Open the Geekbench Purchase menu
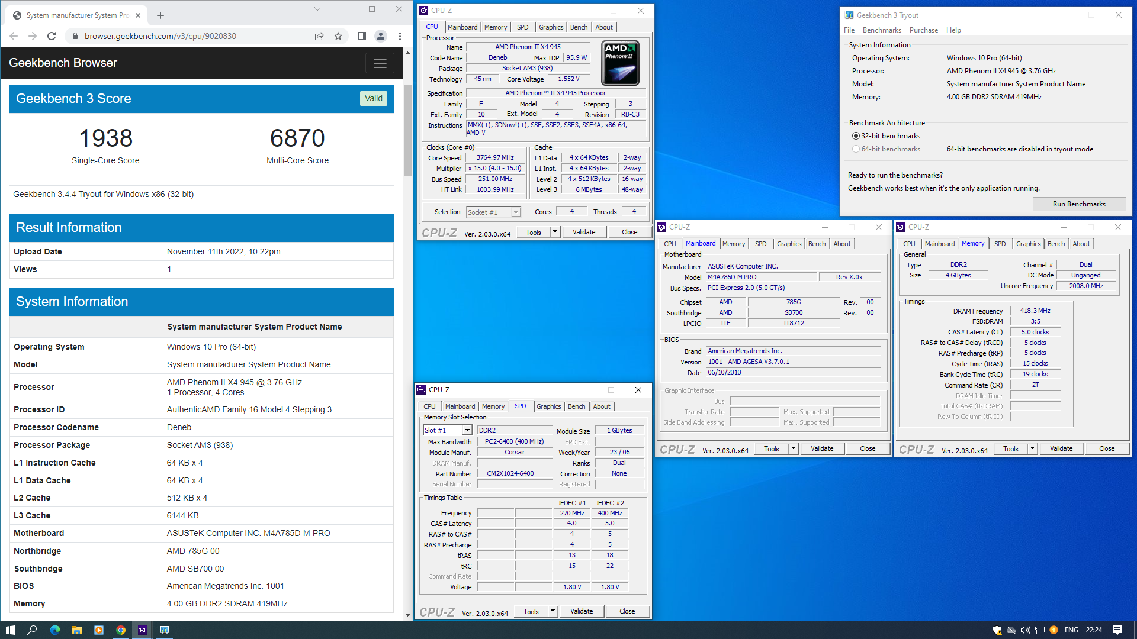 pyautogui.click(x=924, y=30)
